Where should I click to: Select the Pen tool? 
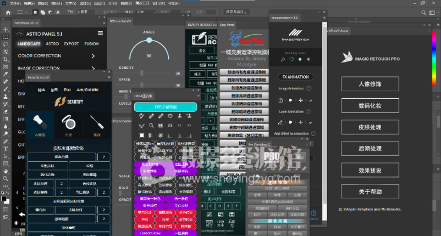point(5,141)
